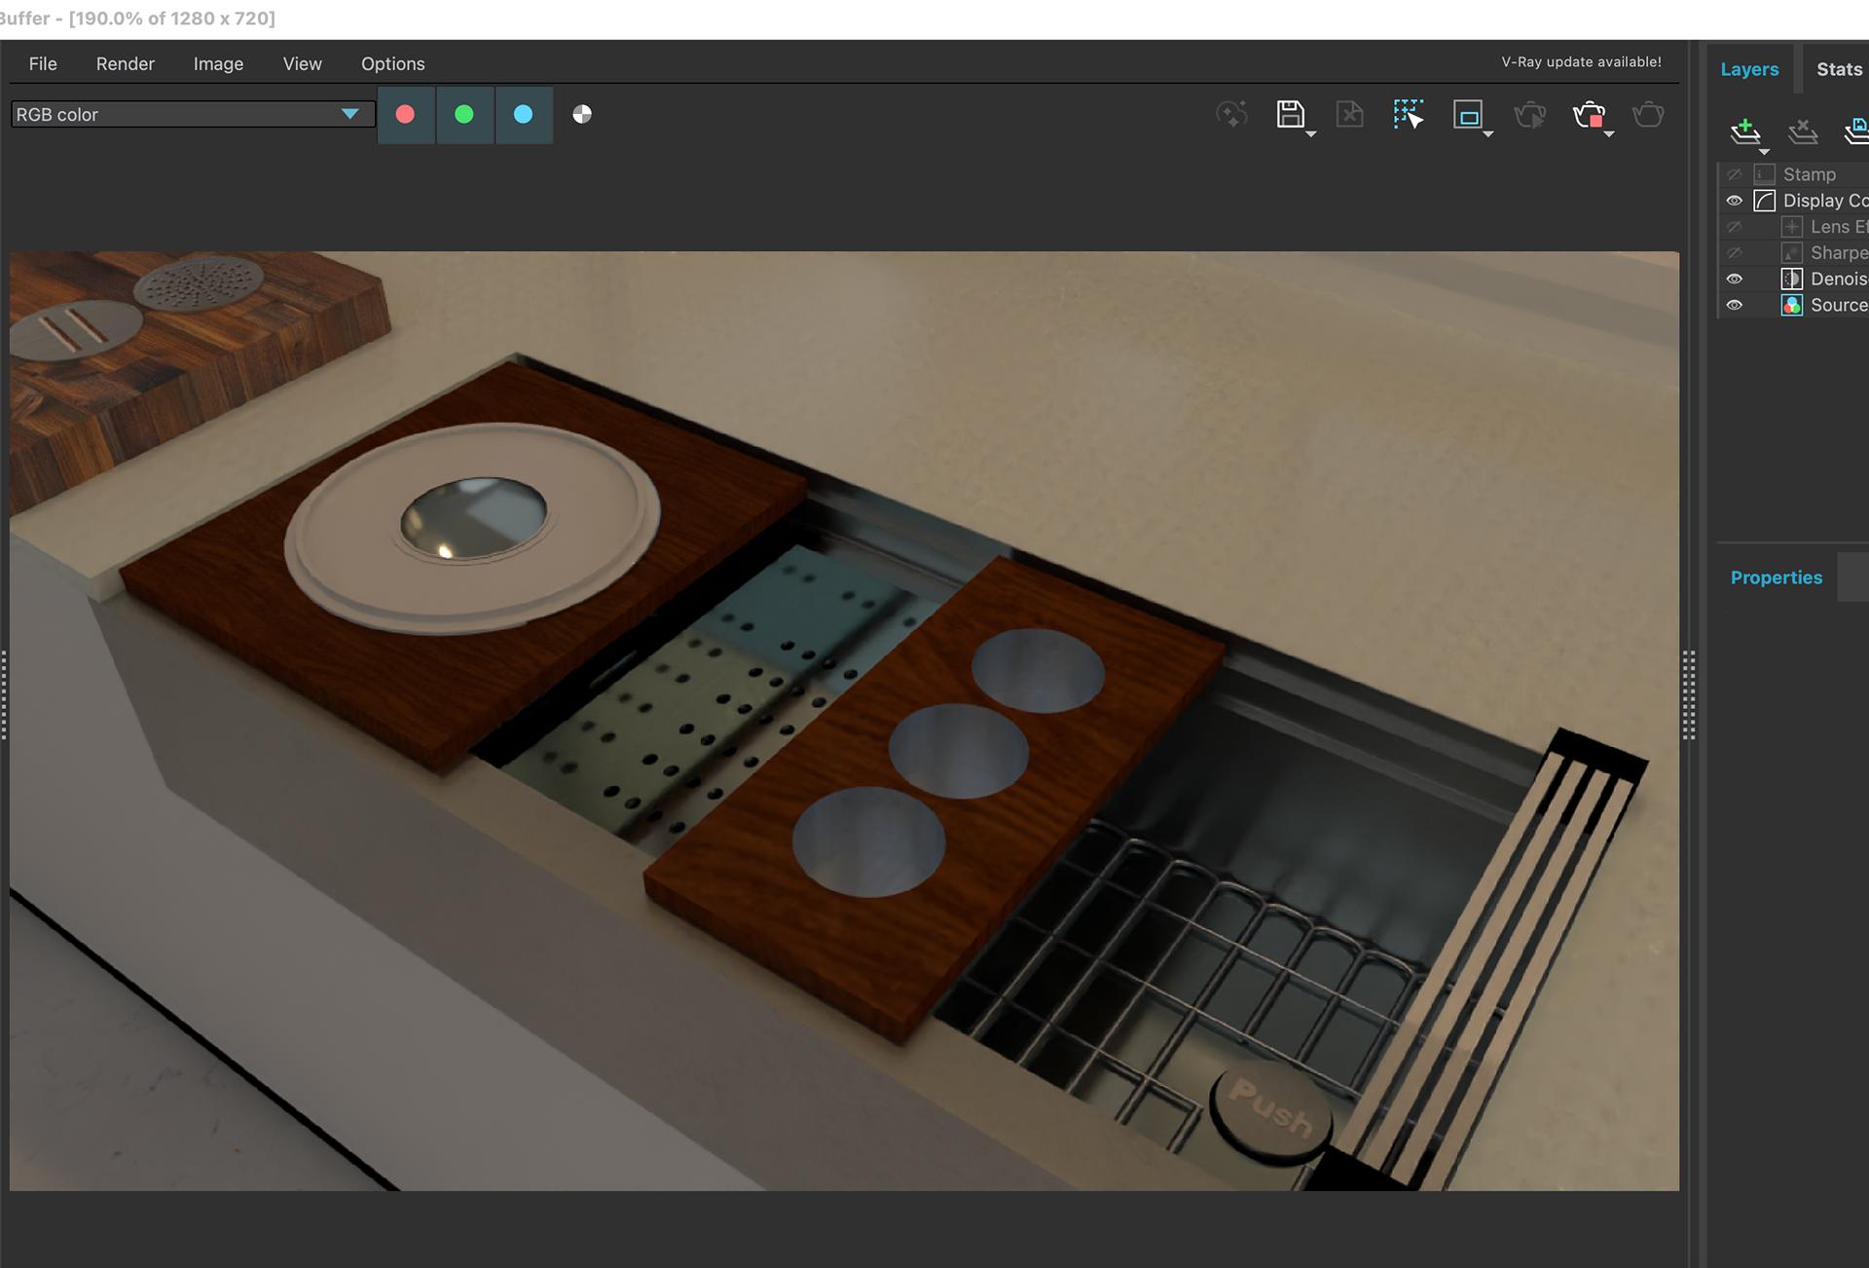The image size is (1869, 1268).
Task: Click the Clear image icon
Action: pyautogui.click(x=1349, y=114)
